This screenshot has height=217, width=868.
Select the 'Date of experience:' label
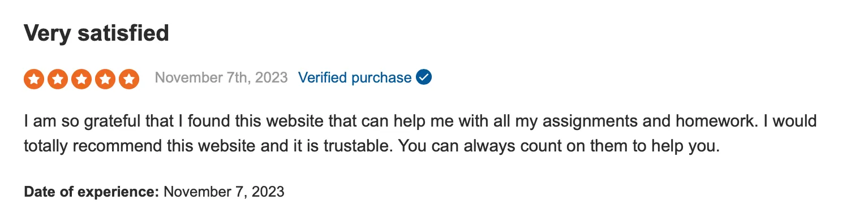(x=92, y=192)
